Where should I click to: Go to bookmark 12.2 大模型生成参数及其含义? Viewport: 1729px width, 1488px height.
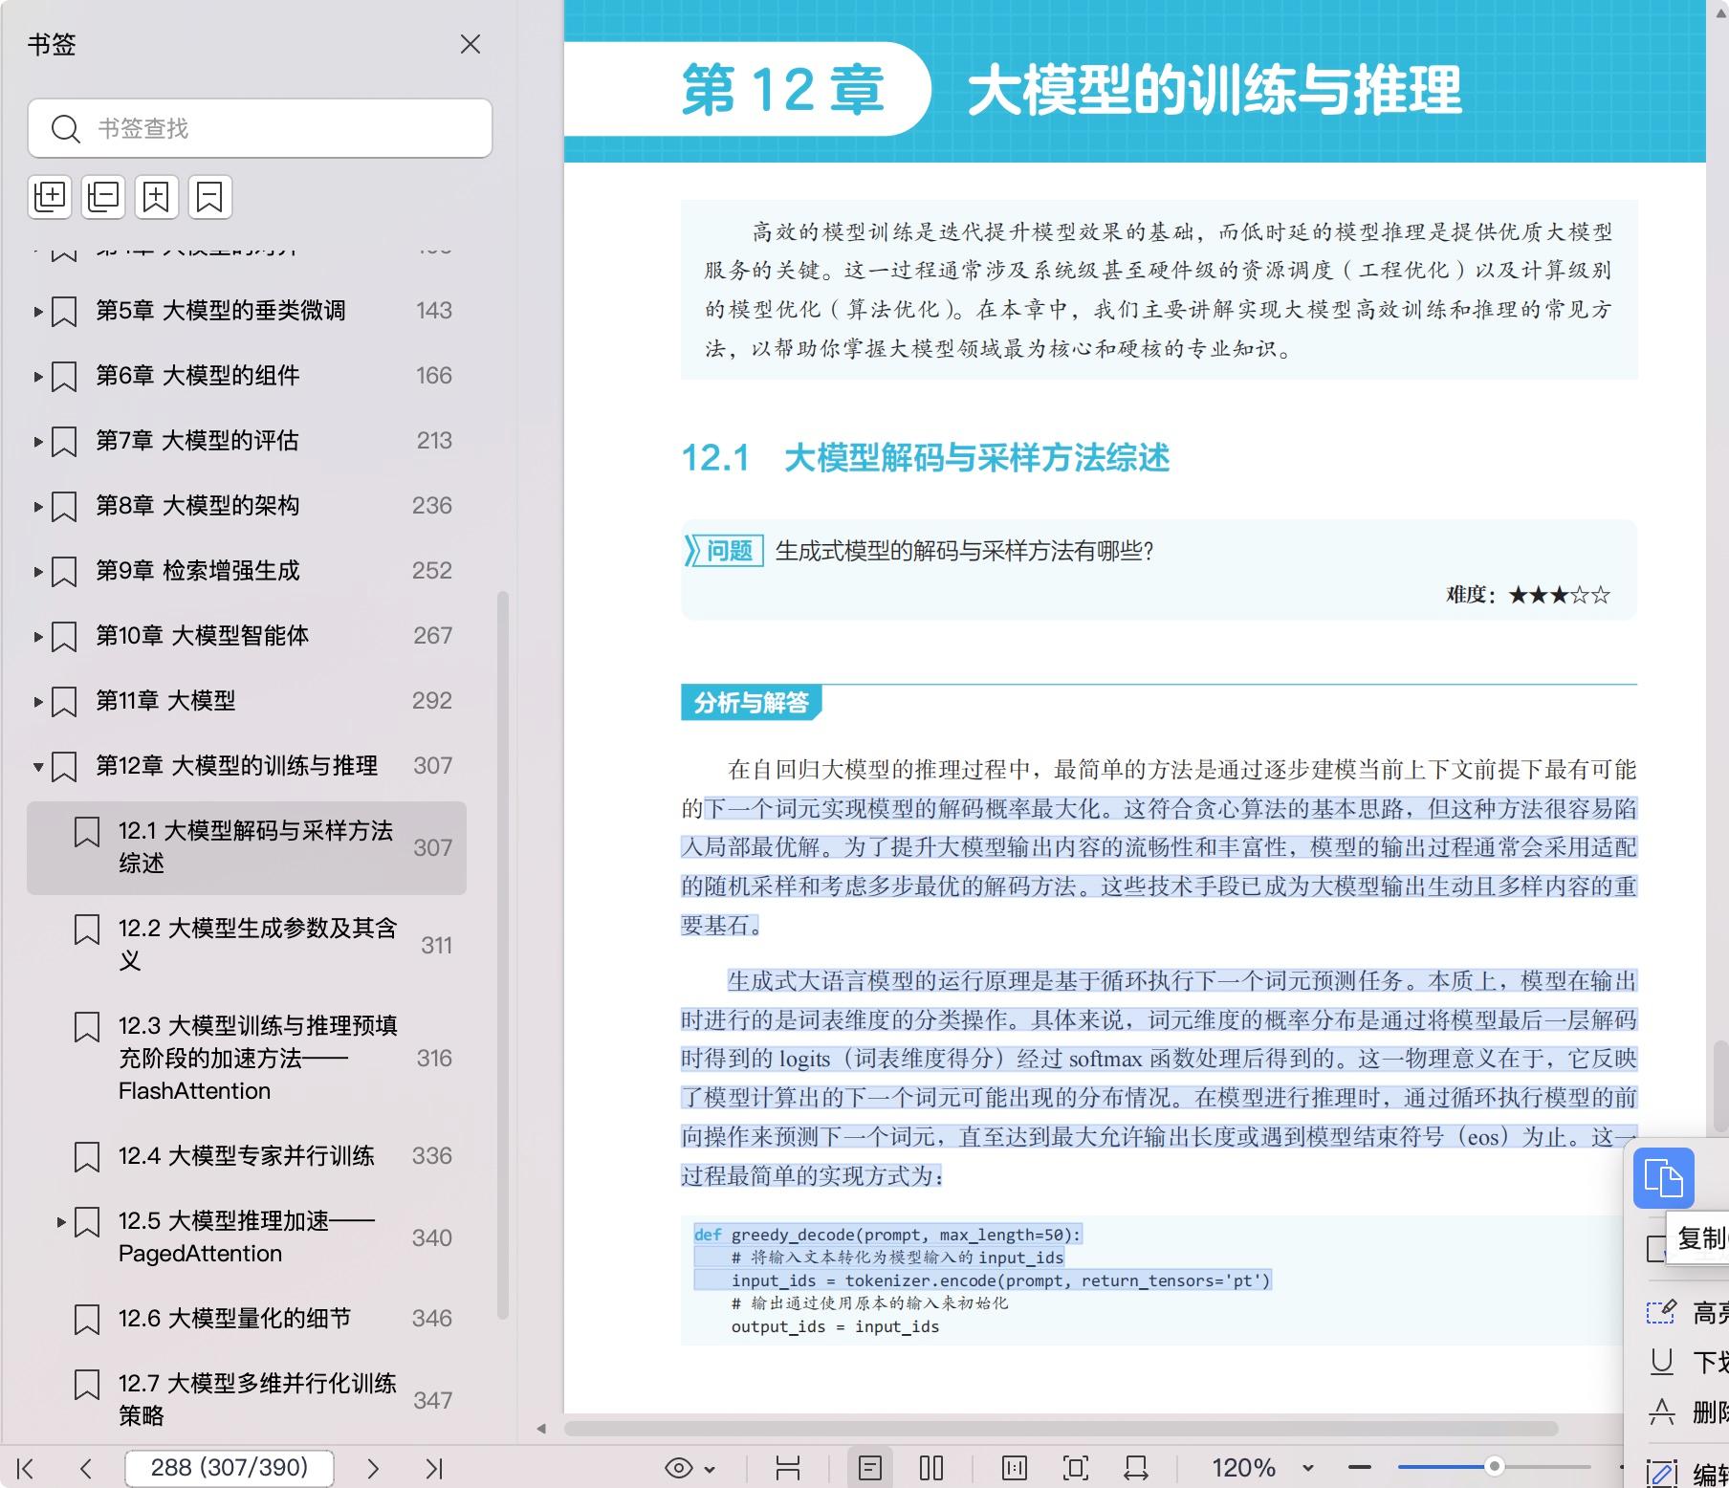[258, 944]
